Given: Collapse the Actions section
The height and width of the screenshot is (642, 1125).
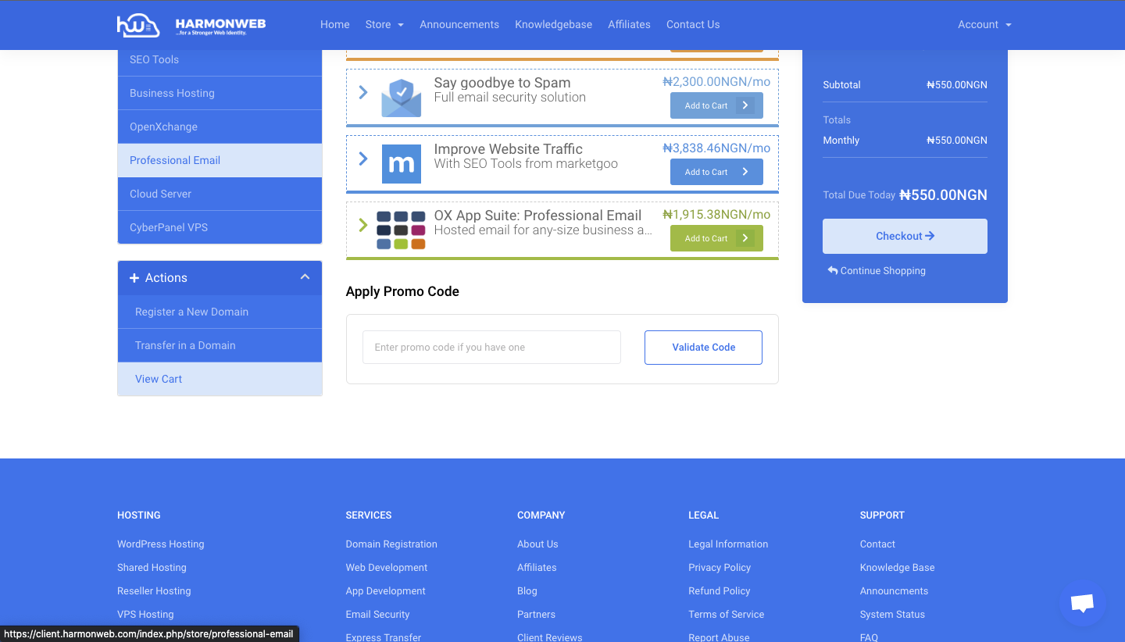Looking at the screenshot, I should (x=305, y=276).
